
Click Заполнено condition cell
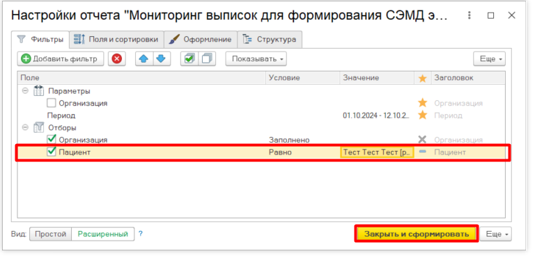click(289, 140)
